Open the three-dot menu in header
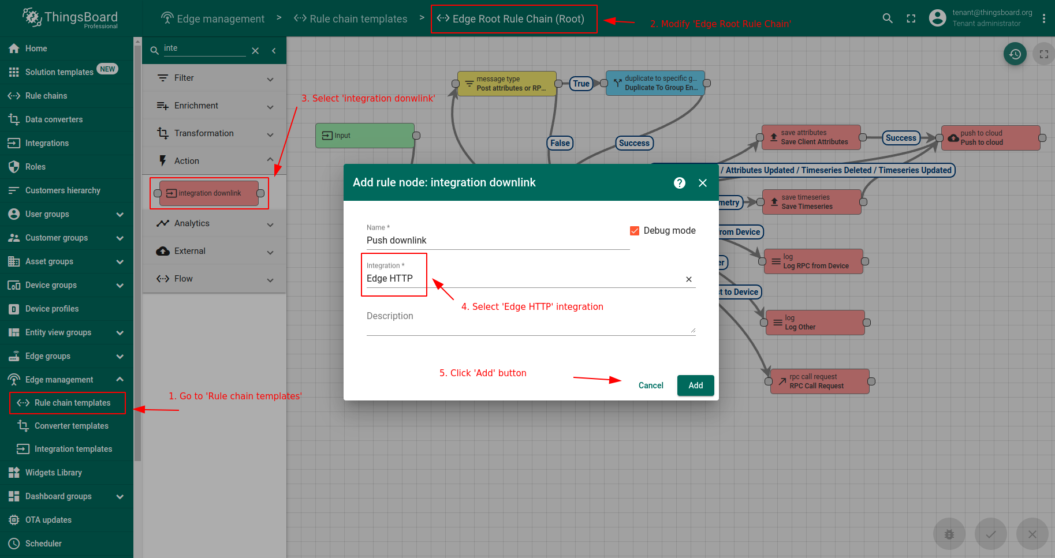This screenshot has height=558, width=1055. [1043, 18]
